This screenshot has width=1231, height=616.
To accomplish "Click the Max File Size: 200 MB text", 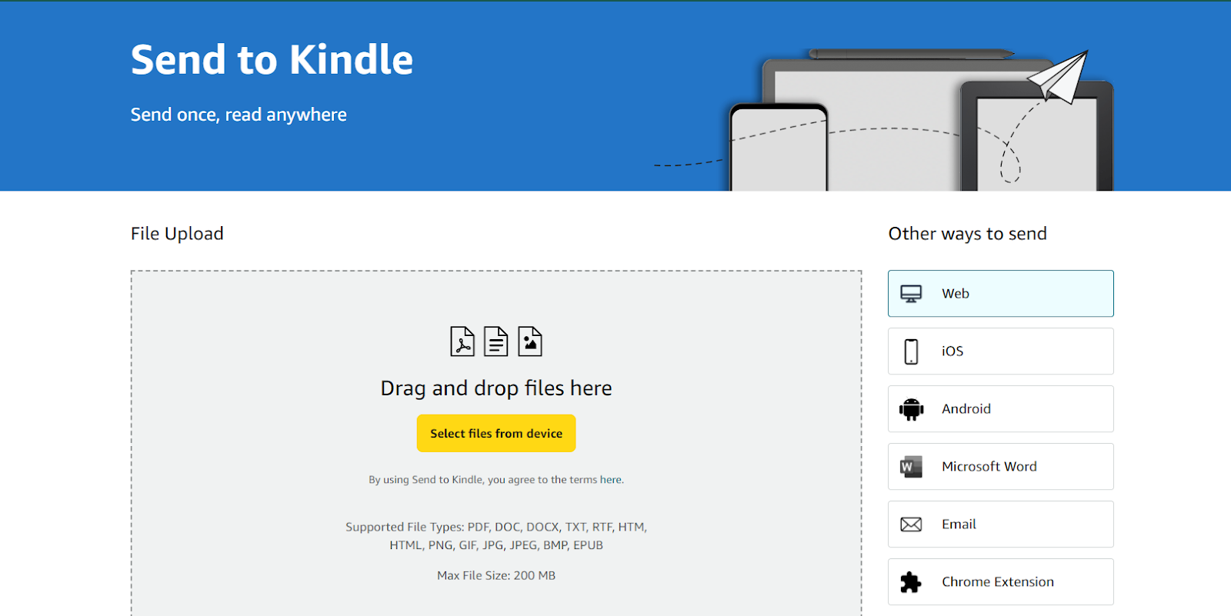I will [x=496, y=576].
